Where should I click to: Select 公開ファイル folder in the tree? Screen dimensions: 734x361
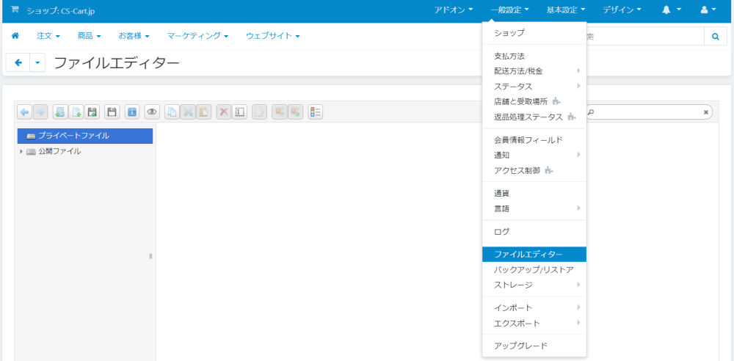[59, 152]
